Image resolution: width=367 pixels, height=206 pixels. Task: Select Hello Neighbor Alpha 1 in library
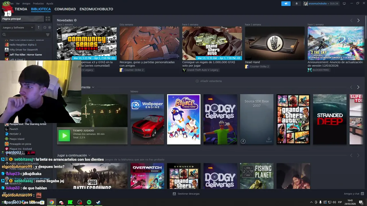23,45
